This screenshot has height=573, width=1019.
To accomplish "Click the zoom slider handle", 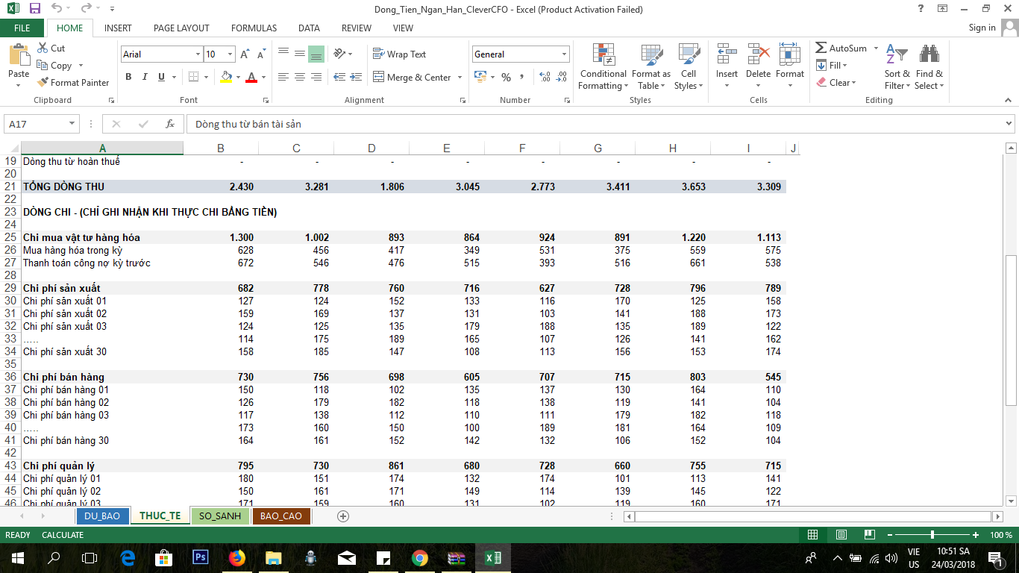I will 932,535.
